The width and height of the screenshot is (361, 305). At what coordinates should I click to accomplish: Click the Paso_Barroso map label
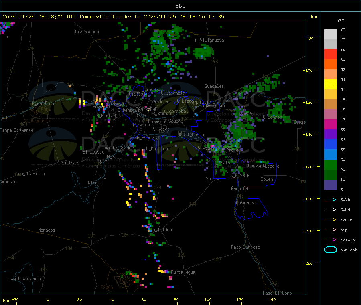pyautogui.click(x=245, y=247)
